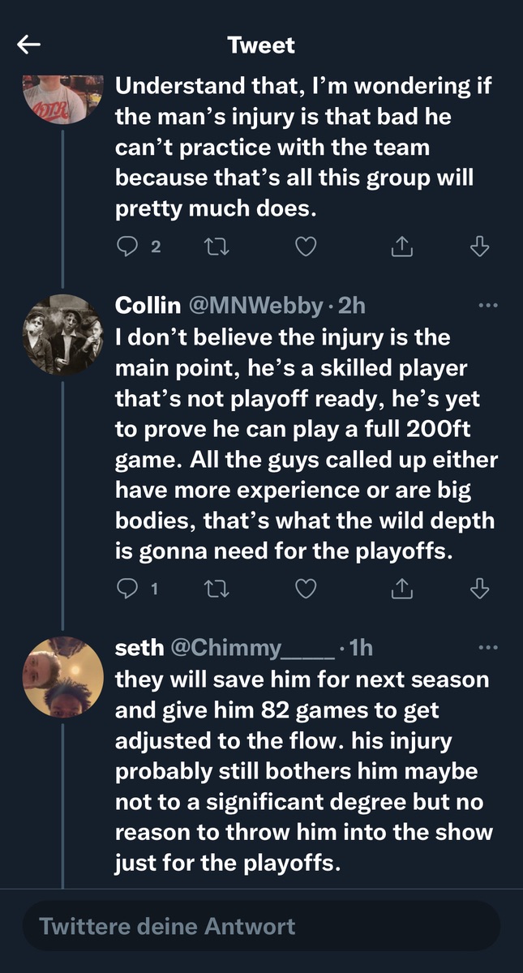Tap the first tweet author's avatar
This screenshot has height=973, width=523.
pos(62,98)
